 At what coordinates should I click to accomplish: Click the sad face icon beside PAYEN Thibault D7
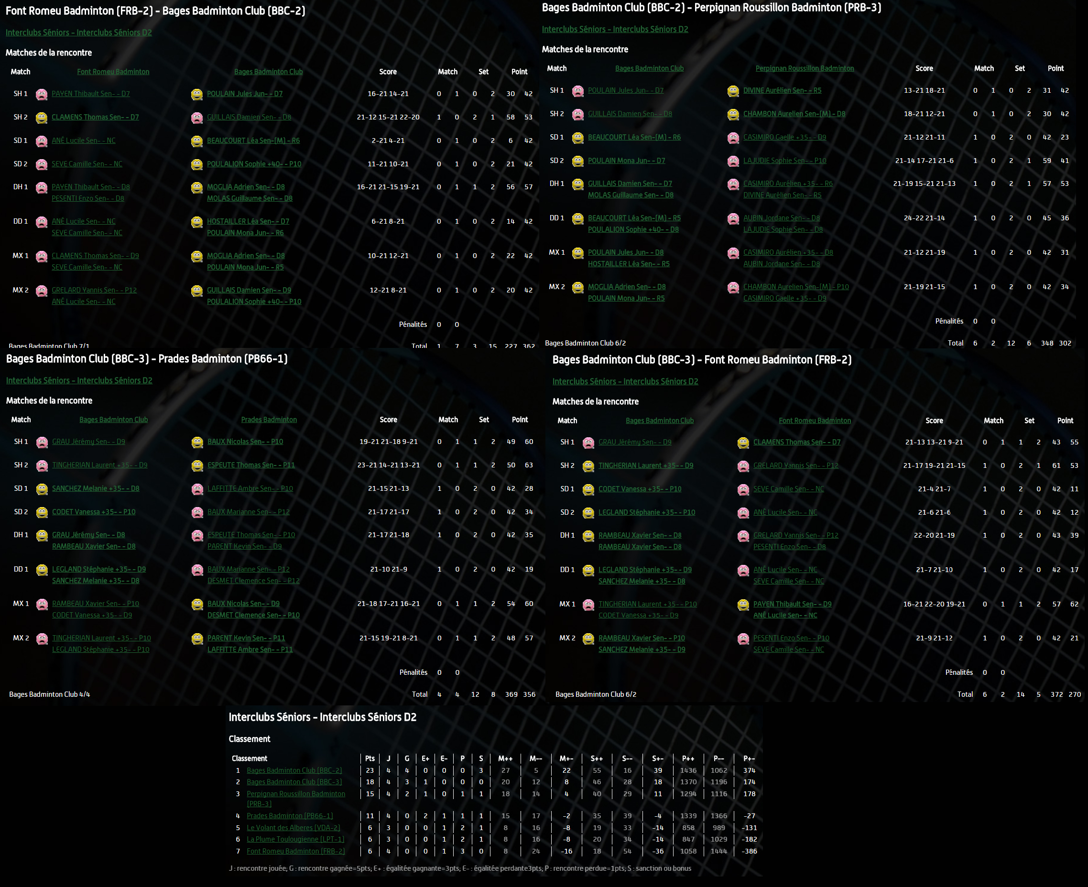point(42,94)
